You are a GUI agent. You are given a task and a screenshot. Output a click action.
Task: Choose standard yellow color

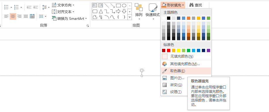[x=178, y=50]
